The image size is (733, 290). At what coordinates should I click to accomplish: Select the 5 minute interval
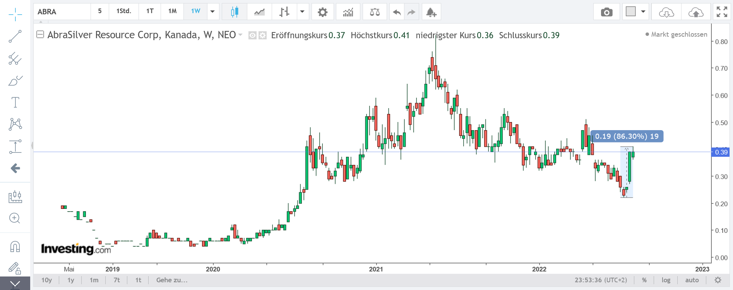[x=100, y=11]
